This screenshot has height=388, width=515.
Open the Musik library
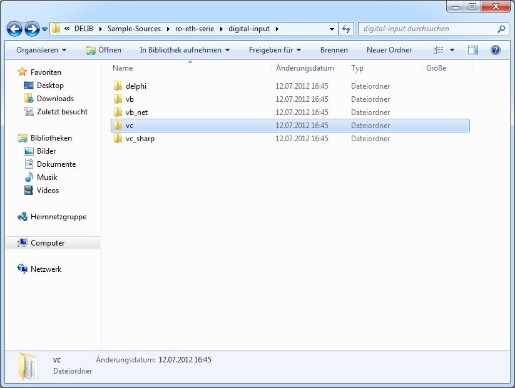(29, 177)
